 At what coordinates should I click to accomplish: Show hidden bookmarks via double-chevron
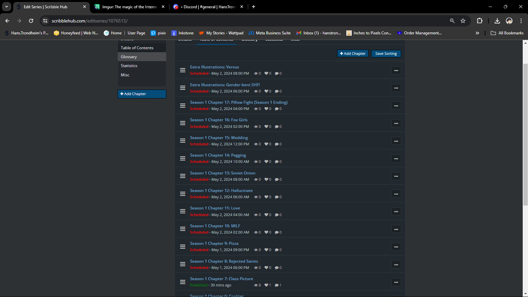point(477,33)
